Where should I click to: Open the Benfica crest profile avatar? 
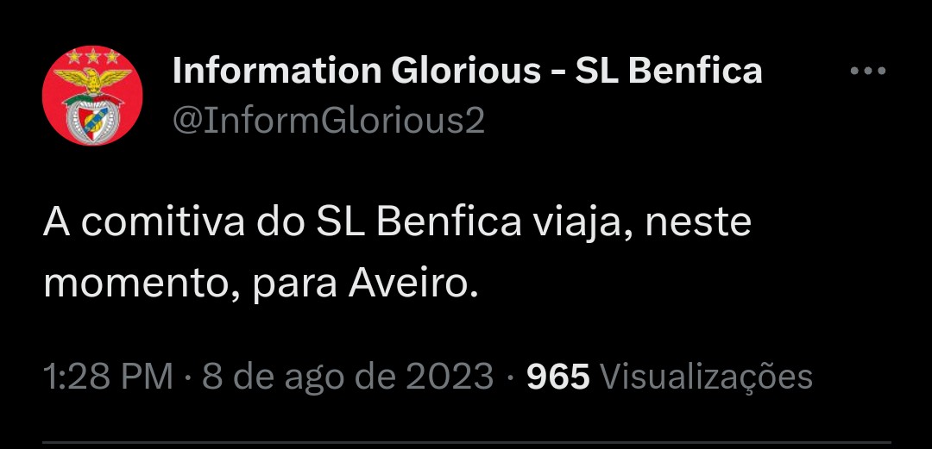click(92, 96)
